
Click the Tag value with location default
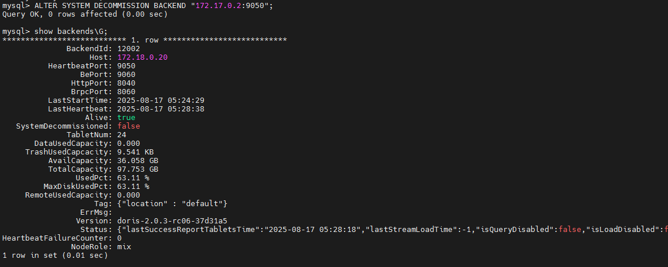tap(172, 204)
